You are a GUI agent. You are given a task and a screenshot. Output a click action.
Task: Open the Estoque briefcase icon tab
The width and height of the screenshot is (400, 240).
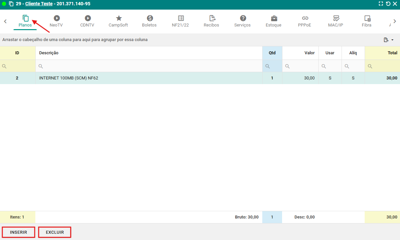273,18
